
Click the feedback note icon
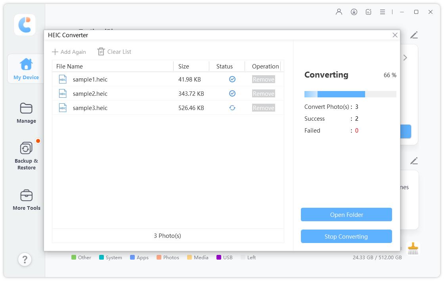369,12
